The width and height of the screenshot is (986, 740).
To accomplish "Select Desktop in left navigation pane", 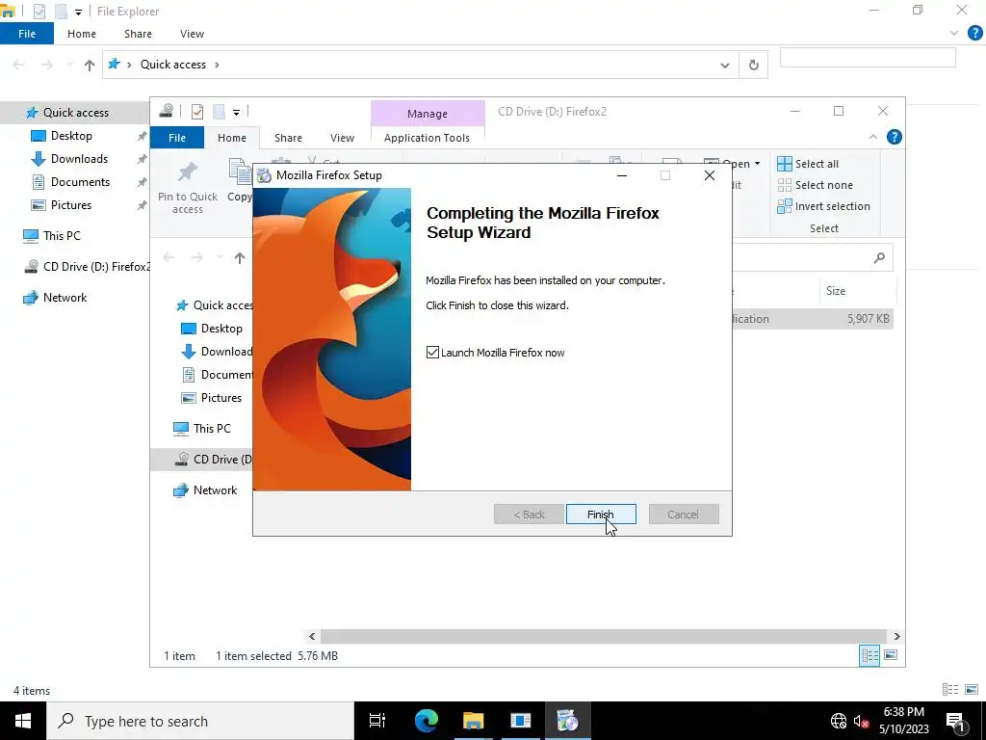I will click(71, 136).
